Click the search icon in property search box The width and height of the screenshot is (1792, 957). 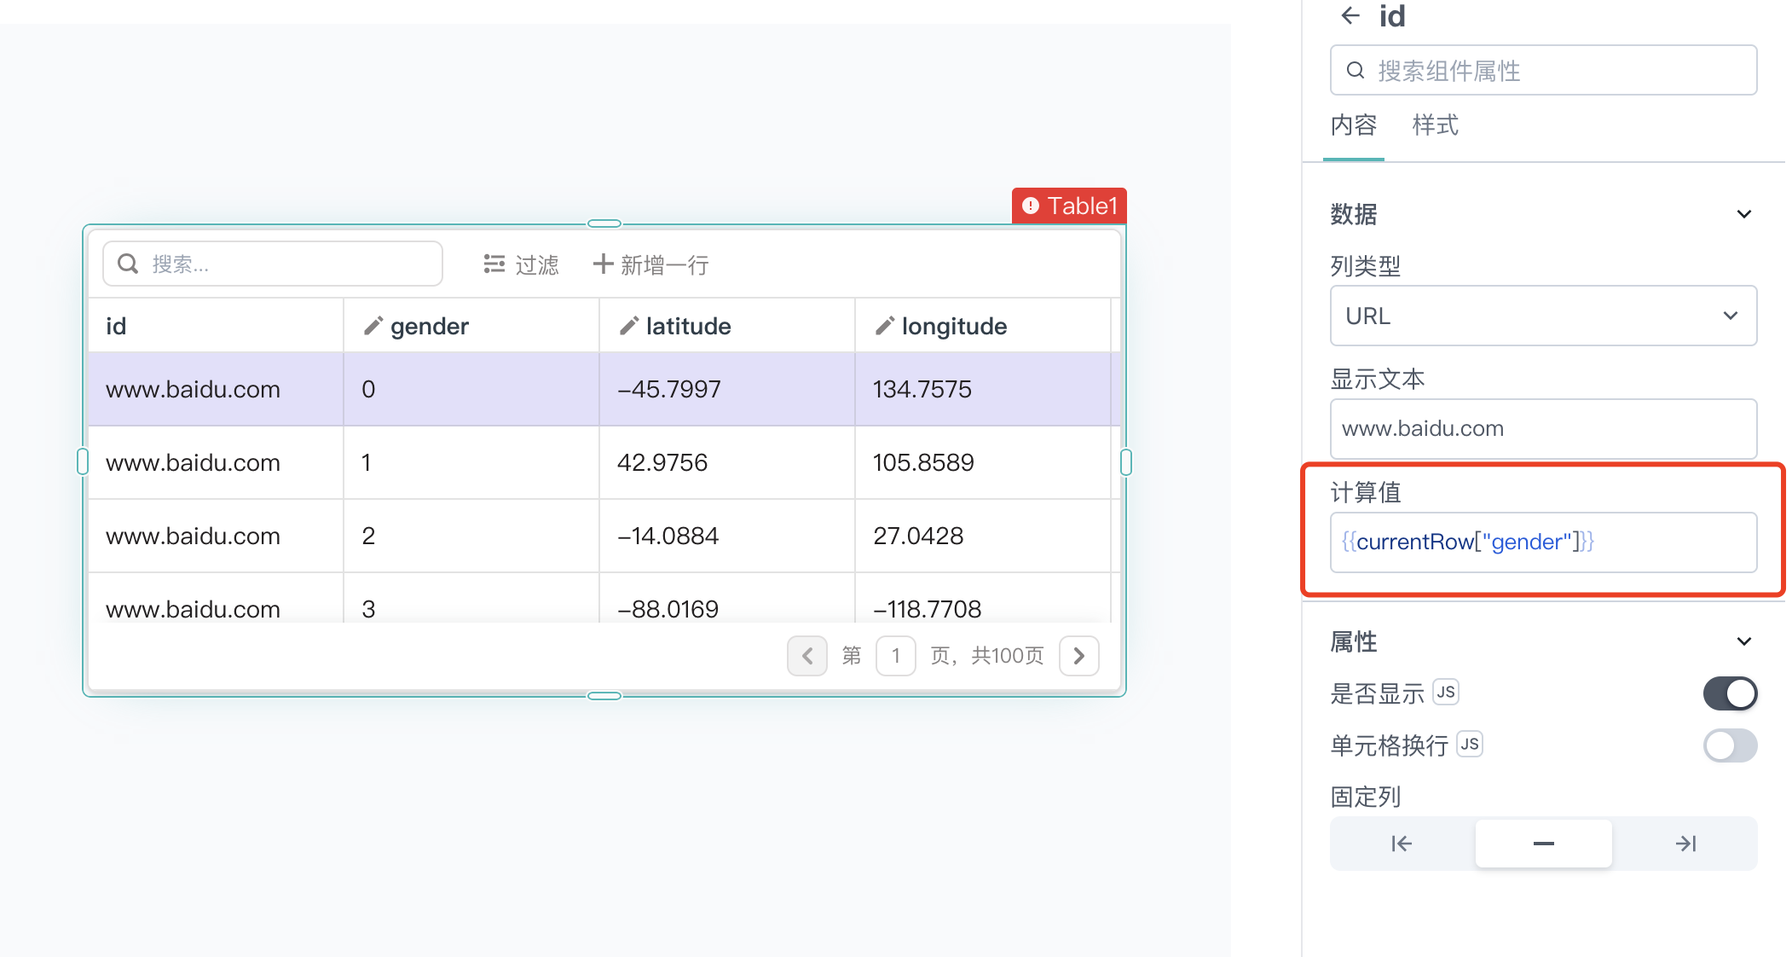point(1356,70)
